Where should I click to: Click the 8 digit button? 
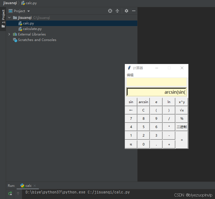click(143, 118)
